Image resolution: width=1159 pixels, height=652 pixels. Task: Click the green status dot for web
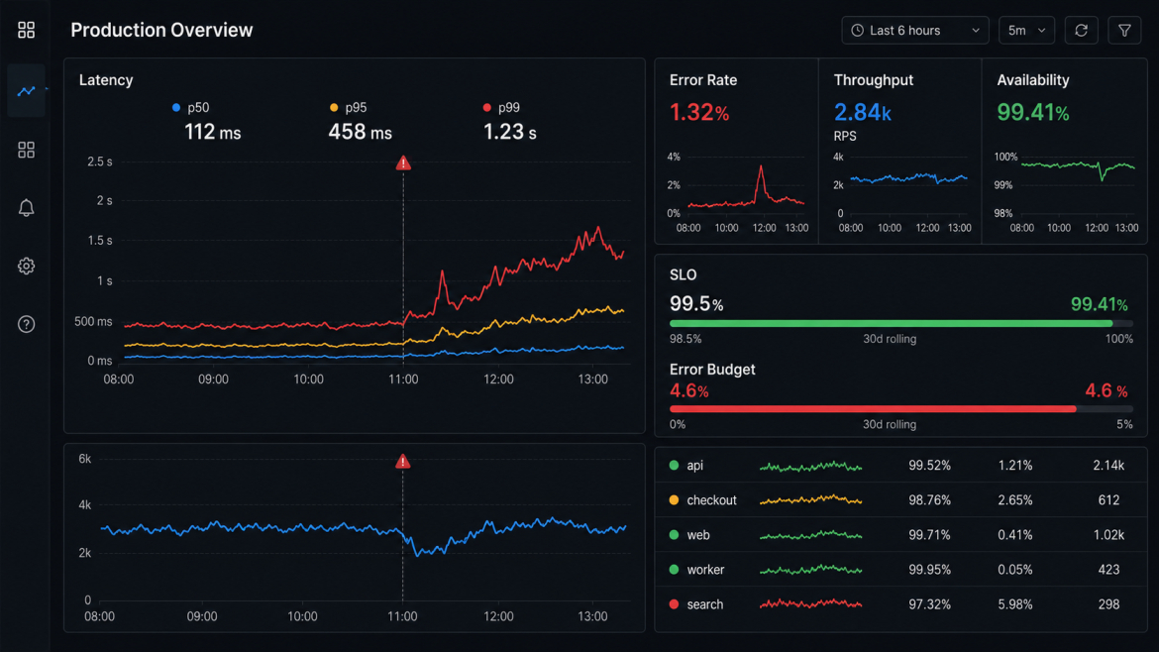click(x=674, y=534)
